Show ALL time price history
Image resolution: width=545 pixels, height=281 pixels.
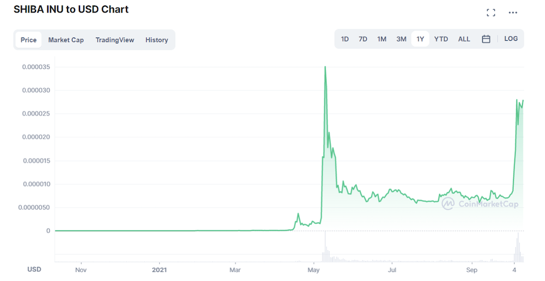(x=464, y=39)
